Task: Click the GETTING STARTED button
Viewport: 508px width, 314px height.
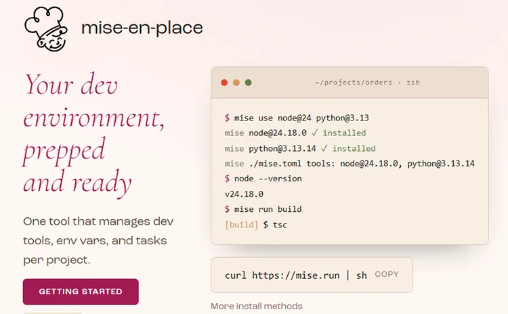Action: (x=81, y=292)
